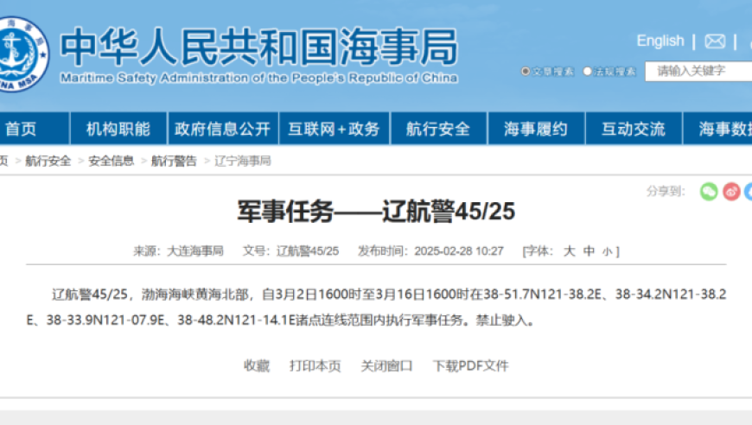Click 关闭窗口 link

pos(386,366)
